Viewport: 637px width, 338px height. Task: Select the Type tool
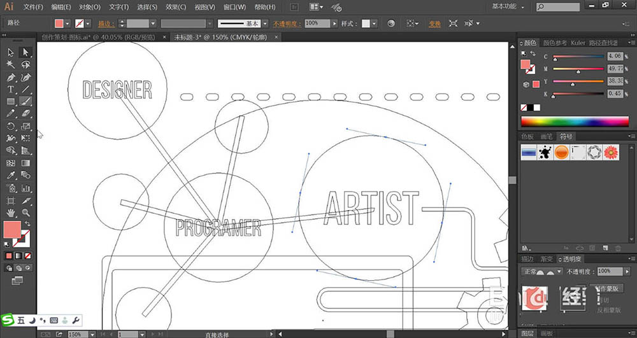pos(11,89)
